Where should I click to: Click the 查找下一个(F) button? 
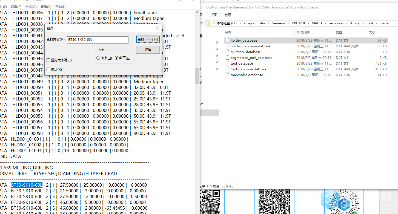click(148, 39)
